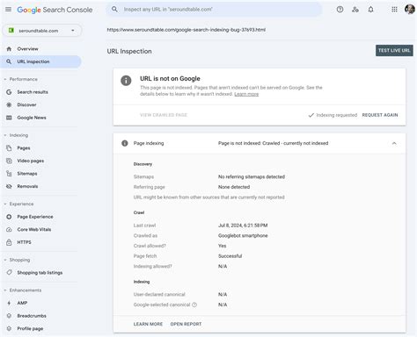Open users and permissions icon
The height and width of the screenshot is (337, 417).
click(355, 10)
